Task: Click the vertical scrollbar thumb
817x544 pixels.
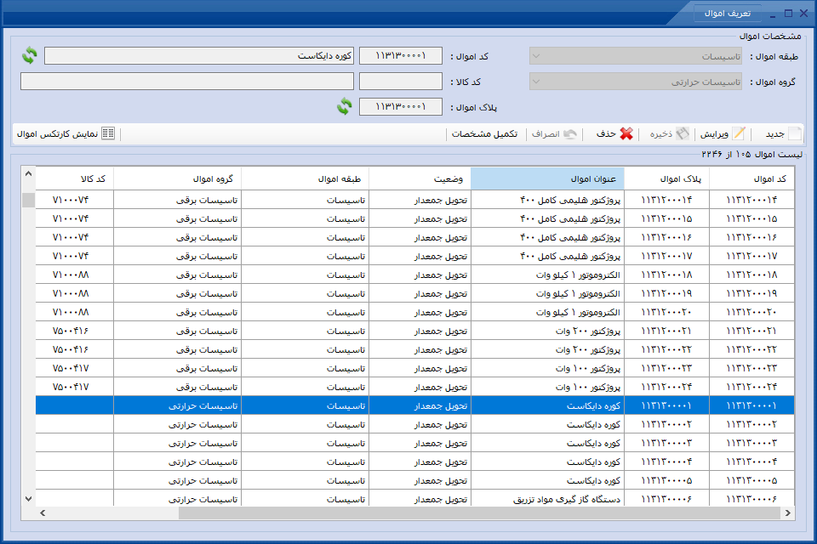Action: (29, 200)
